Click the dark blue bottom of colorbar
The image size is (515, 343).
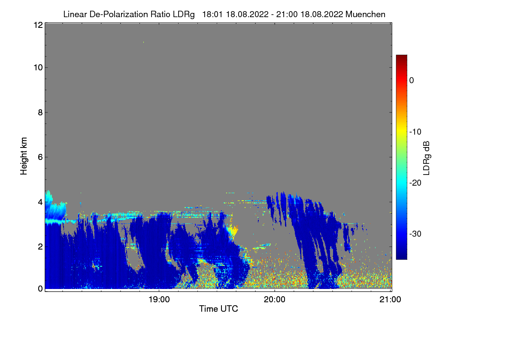click(401, 255)
